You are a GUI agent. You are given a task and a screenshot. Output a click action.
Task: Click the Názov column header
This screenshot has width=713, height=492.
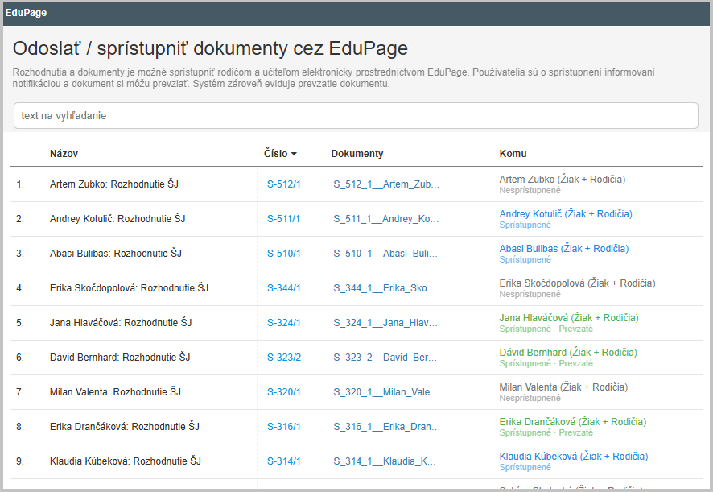[x=64, y=154]
